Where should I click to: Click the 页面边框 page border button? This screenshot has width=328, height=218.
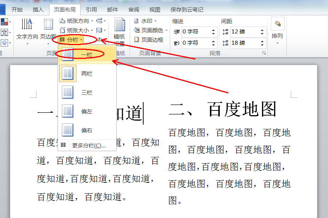click(x=149, y=40)
